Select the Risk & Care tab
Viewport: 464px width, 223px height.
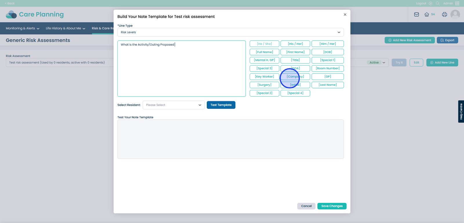[x=103, y=28]
